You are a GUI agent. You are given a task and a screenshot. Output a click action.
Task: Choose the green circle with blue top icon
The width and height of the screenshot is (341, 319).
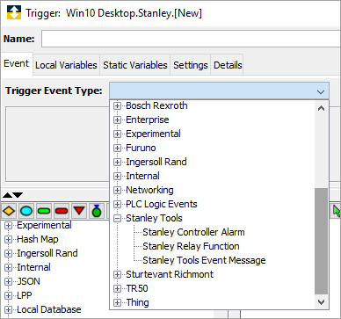(x=97, y=211)
